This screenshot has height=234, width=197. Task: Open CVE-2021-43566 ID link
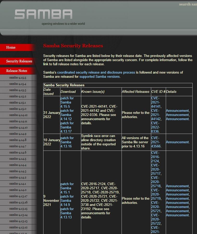(x=156, y=142)
